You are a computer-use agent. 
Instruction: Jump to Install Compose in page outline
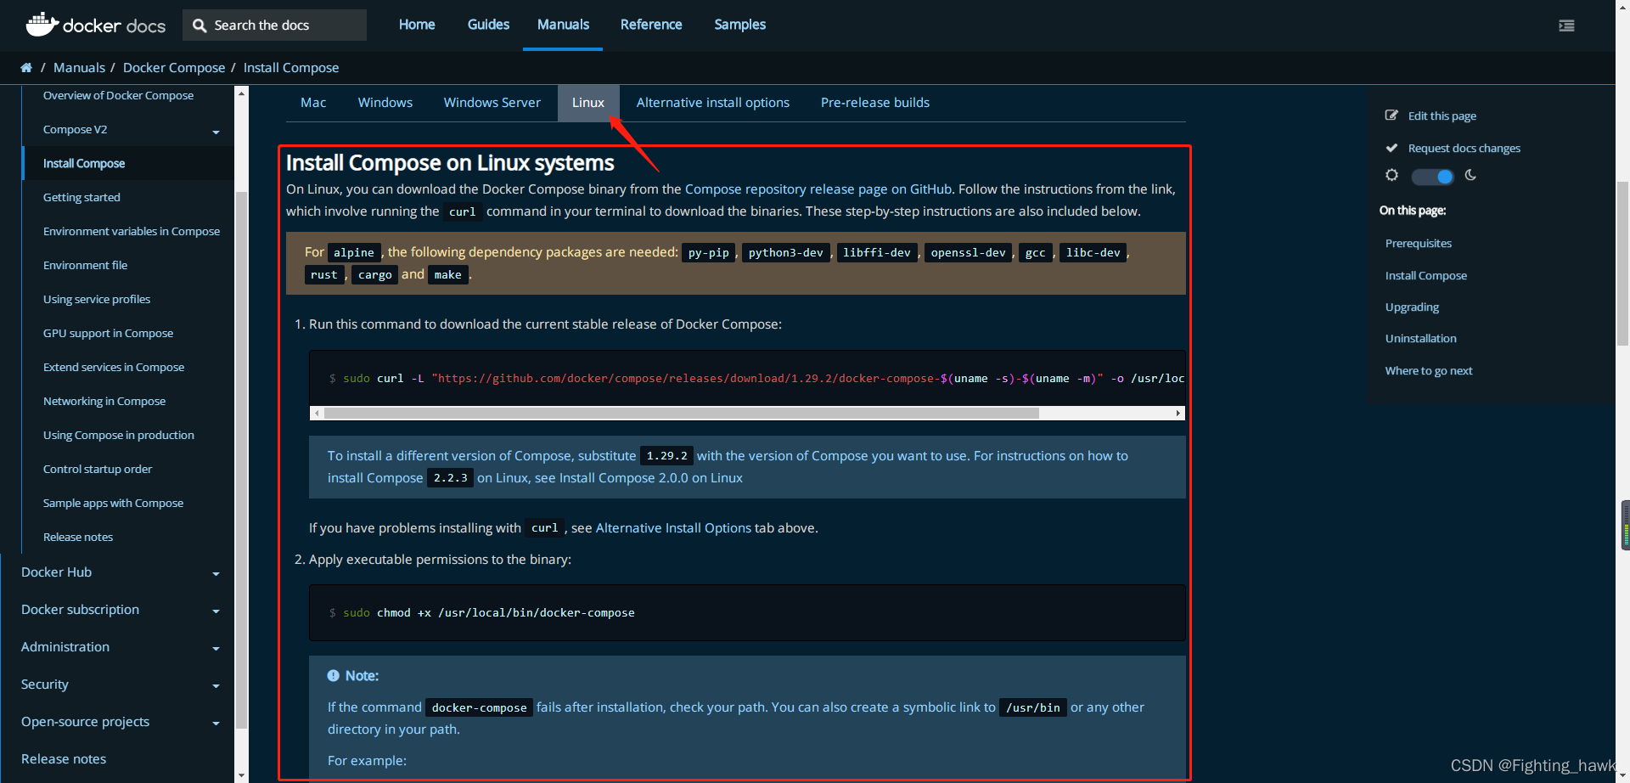(1426, 275)
